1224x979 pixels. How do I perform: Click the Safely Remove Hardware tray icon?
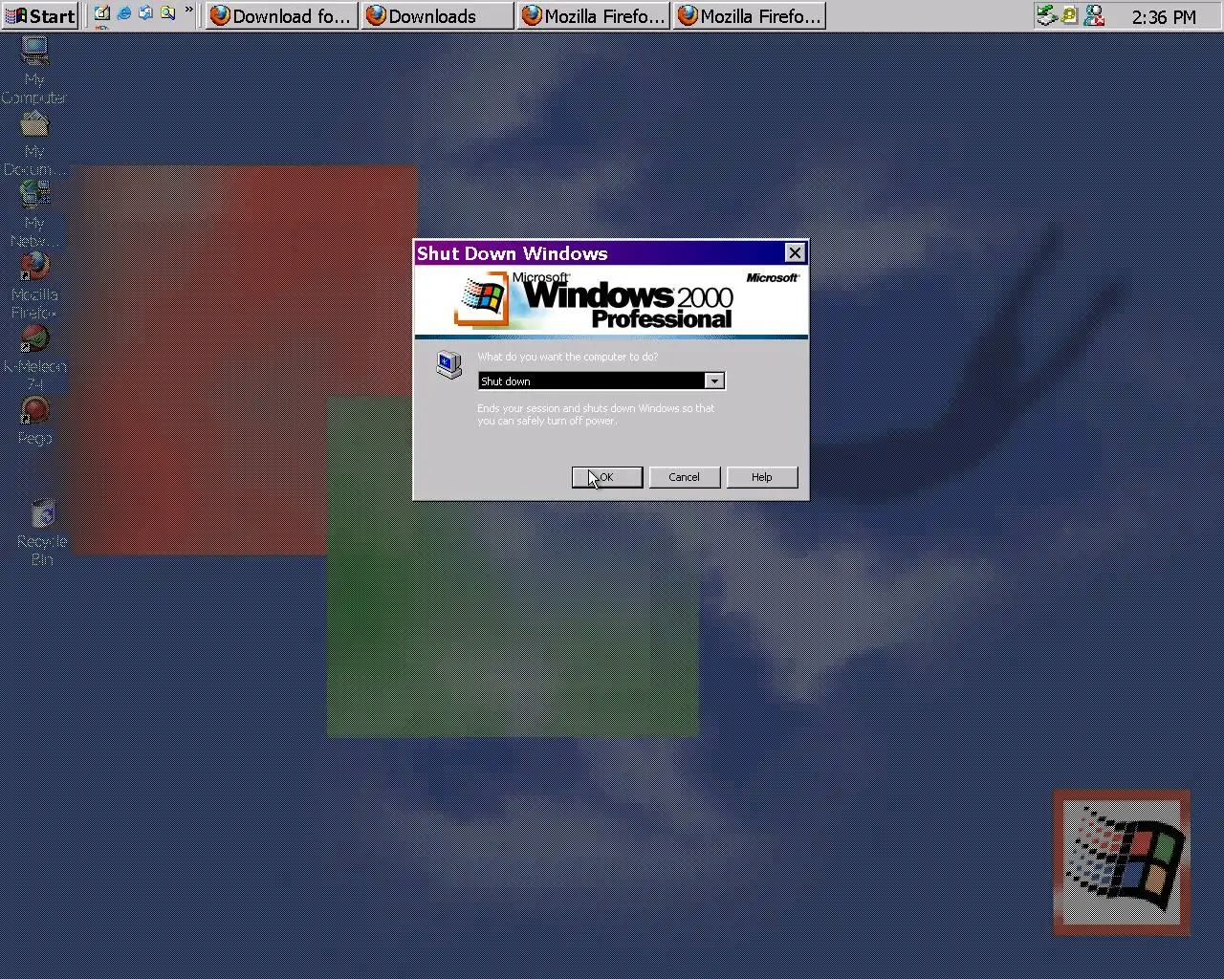[1047, 15]
